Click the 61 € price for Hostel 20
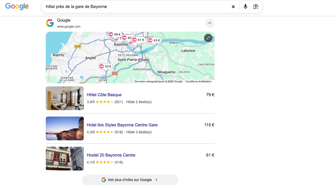This screenshot has height=188, width=336. point(210,155)
